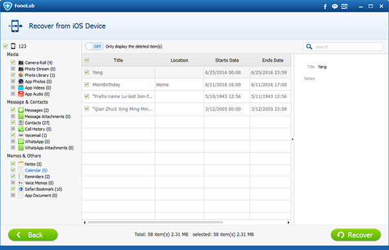The image size is (389, 250).
Task: Click the scrollbar left arrow
Action: pyautogui.click(x=84, y=222)
